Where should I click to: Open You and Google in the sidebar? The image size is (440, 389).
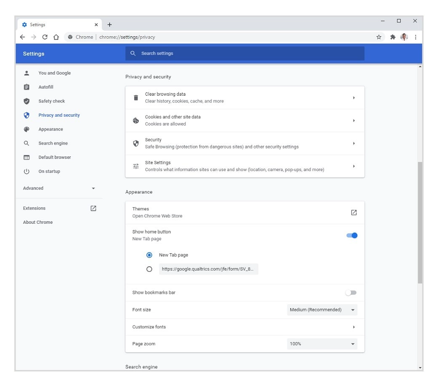pyautogui.click(x=54, y=73)
